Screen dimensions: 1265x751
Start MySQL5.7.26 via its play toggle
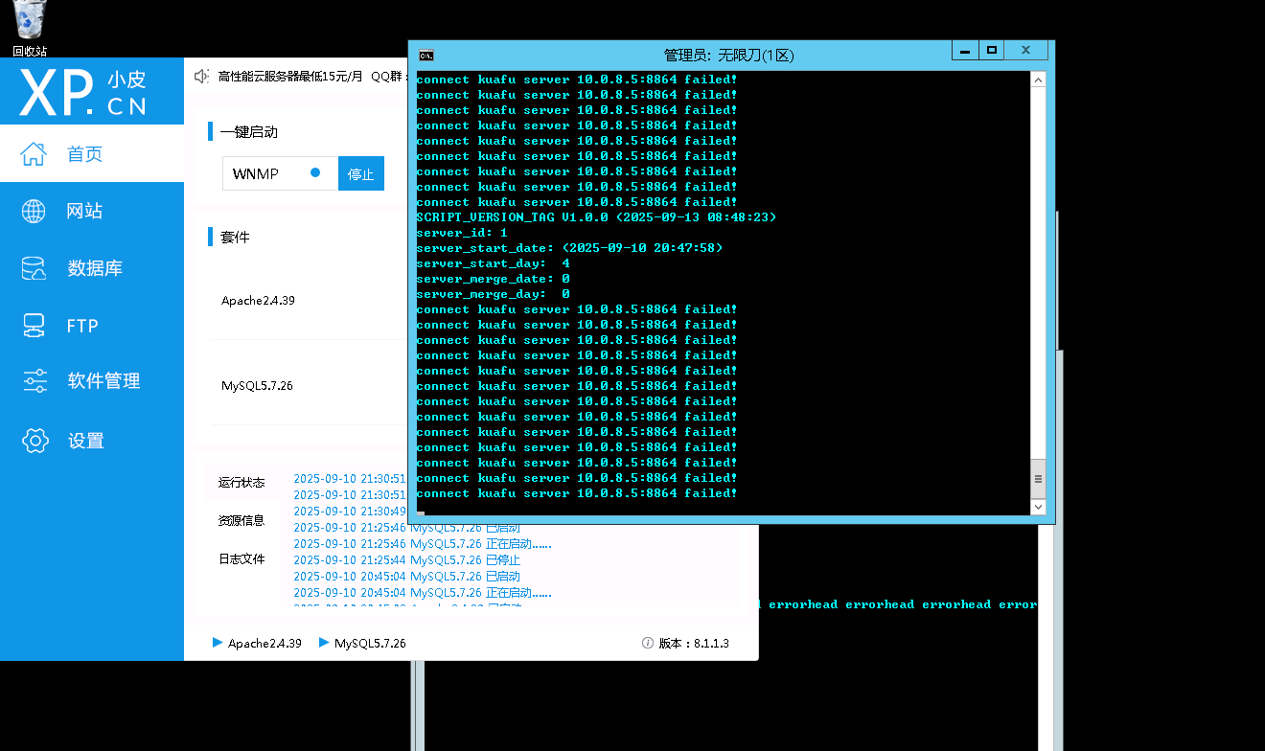pos(325,643)
